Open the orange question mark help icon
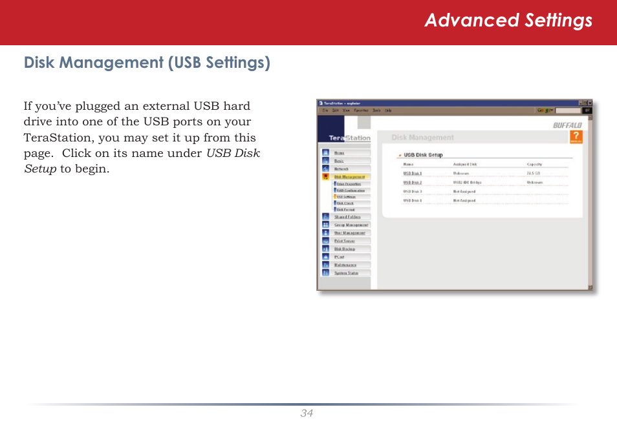Image resolution: width=617 pixels, height=427 pixels. coord(576,137)
